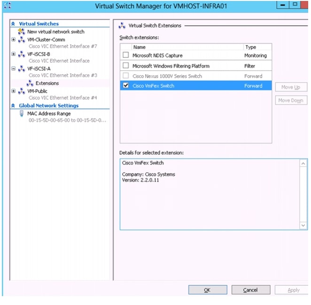Click the Apply button

pos(291,290)
